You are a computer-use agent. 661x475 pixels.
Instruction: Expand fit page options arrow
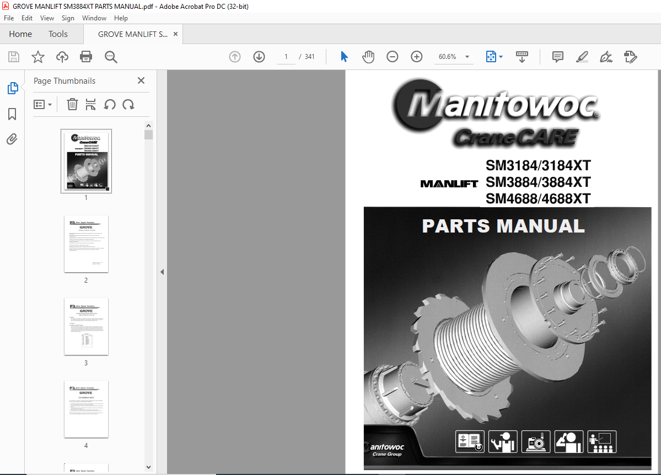tap(501, 56)
